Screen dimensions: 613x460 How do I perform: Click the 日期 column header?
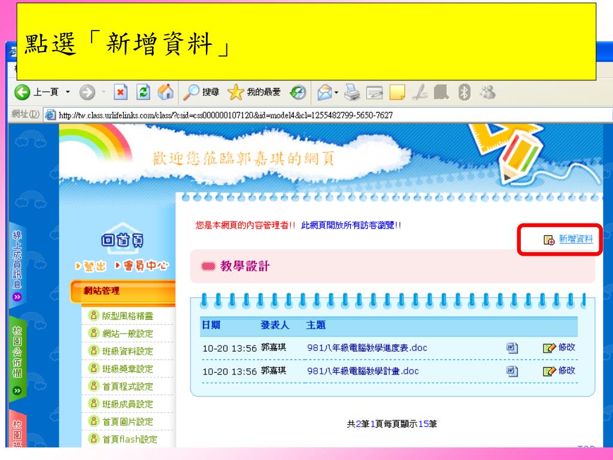(211, 325)
